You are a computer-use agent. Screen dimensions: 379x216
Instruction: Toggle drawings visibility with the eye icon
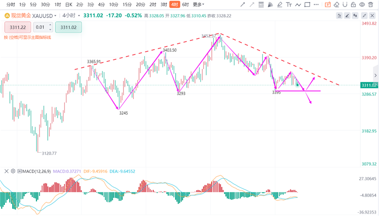(x=362, y=4)
